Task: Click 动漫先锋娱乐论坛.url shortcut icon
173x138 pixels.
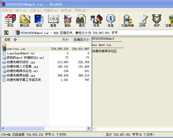Action: click(4, 71)
